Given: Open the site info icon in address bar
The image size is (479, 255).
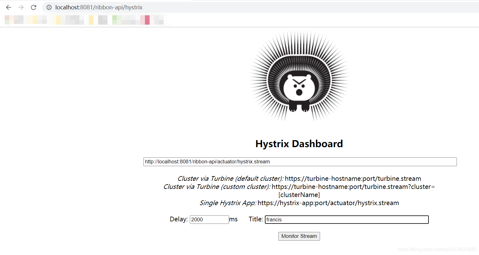Looking at the screenshot, I should coord(49,7).
